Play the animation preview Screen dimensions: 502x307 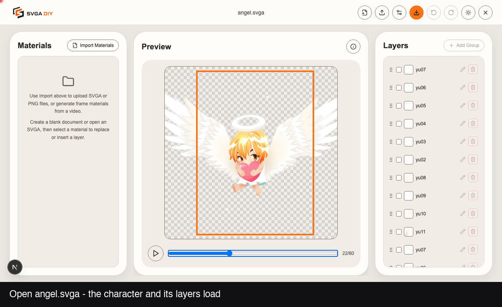(156, 253)
